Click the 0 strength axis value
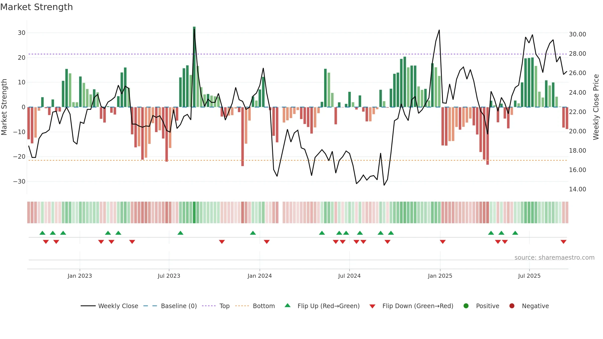 pyautogui.click(x=23, y=107)
